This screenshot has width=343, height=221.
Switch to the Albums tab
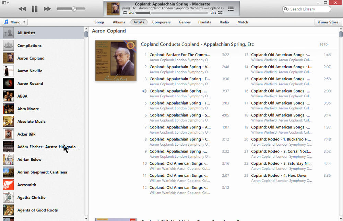119,22
